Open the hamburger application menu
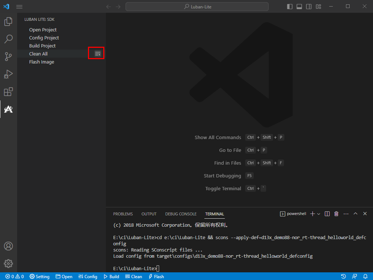Image resolution: width=373 pixels, height=280 pixels. (19, 7)
